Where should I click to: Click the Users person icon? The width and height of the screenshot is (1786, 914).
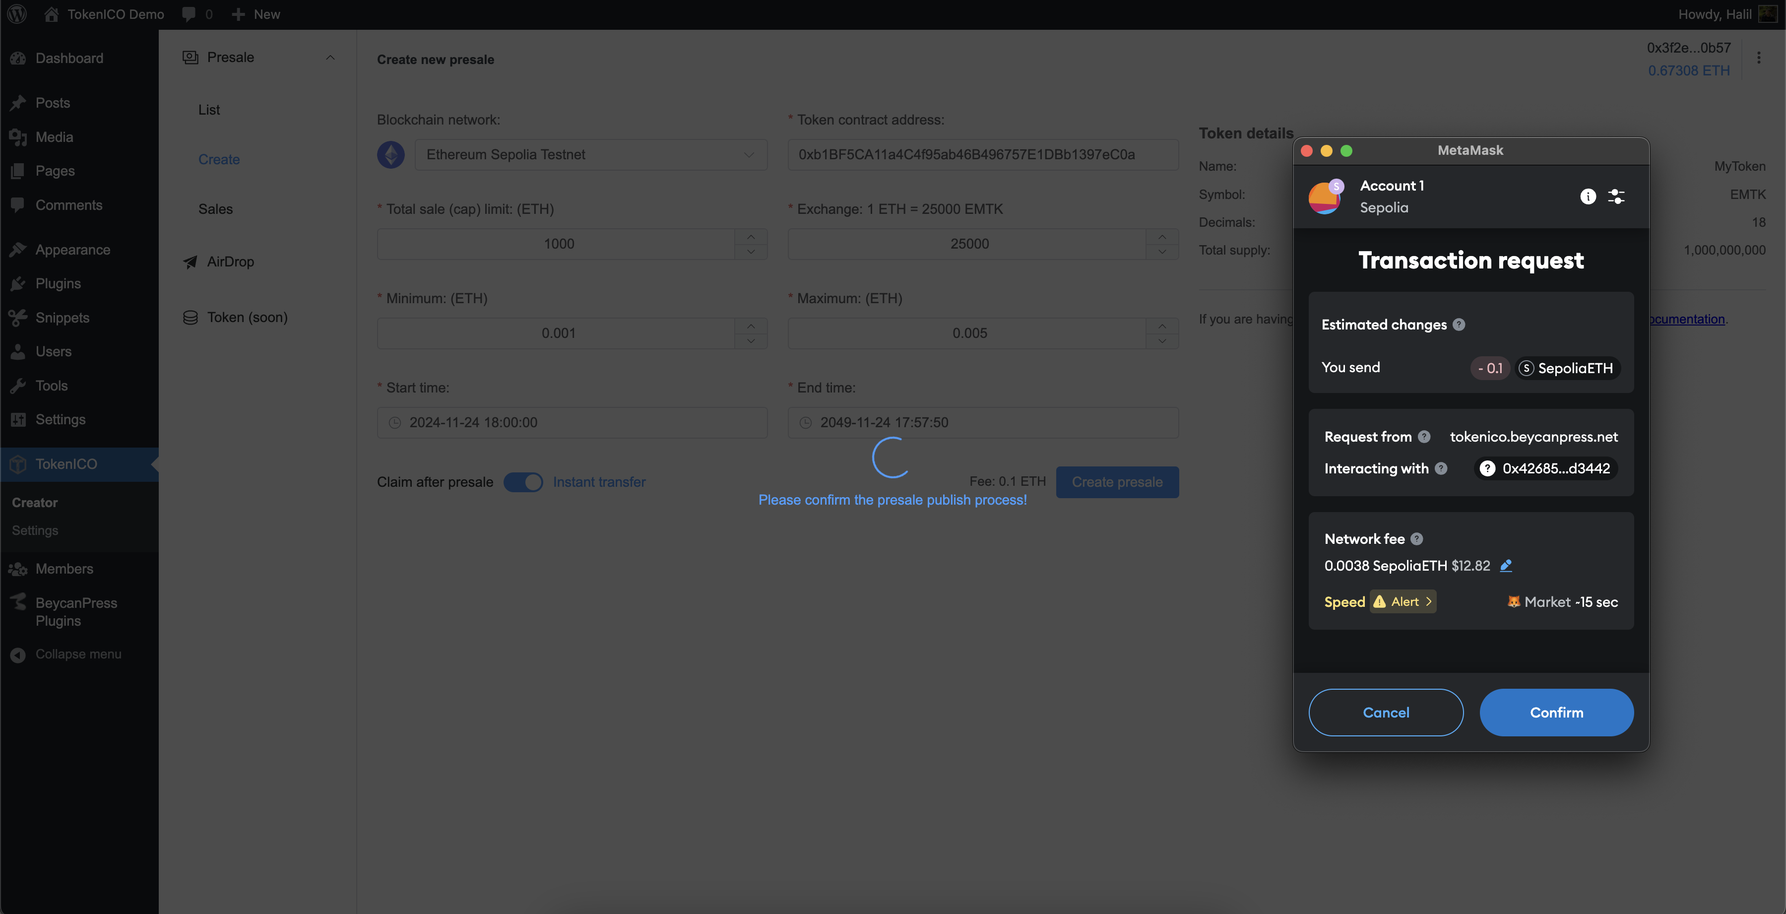[x=18, y=352]
